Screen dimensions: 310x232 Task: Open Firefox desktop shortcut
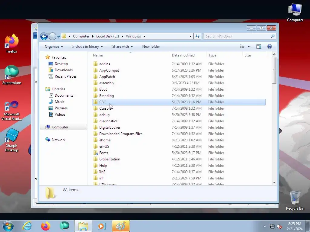(x=12, y=43)
